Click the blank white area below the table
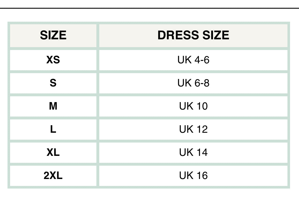Image resolution: width=299 pixels, height=203 pixels. [149, 197]
